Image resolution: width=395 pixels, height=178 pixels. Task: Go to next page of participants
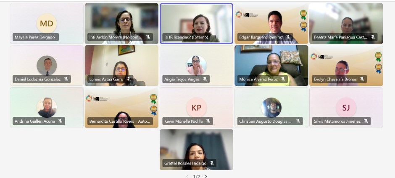pos(206,176)
